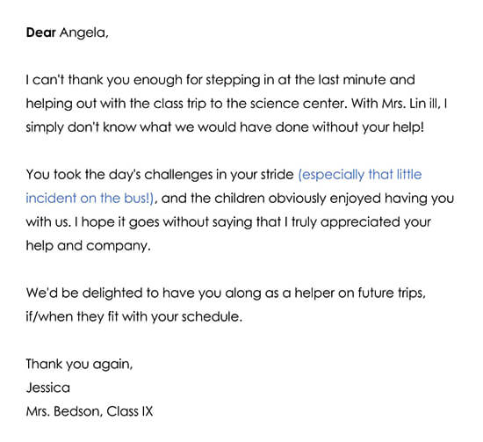Click the phrase help and company
Image resolution: width=483 pixels, height=442 pixels.
point(88,246)
